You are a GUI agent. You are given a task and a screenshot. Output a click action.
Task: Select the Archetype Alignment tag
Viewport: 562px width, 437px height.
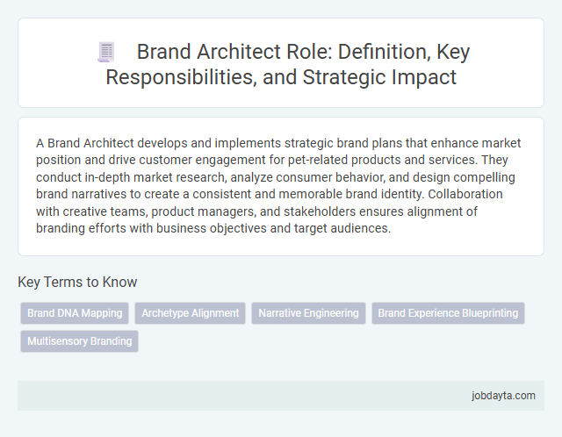[x=190, y=313]
